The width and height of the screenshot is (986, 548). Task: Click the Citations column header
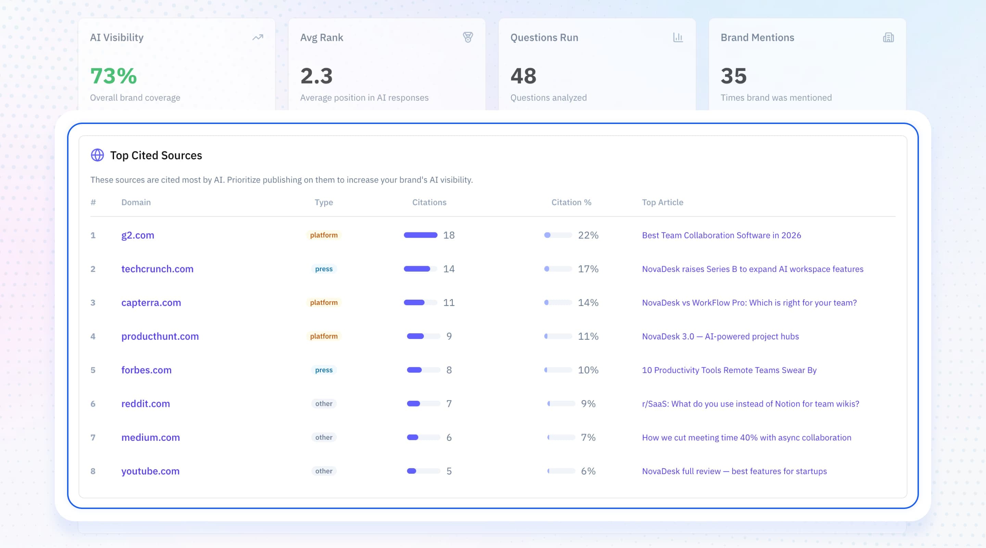429,202
